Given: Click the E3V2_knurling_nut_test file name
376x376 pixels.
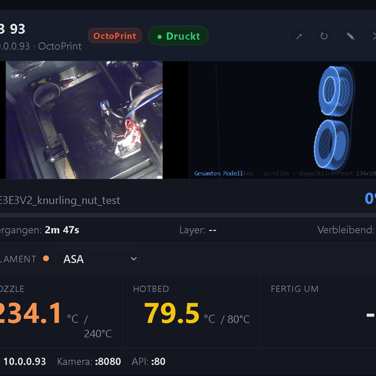Looking at the screenshot, I should coord(60,201).
